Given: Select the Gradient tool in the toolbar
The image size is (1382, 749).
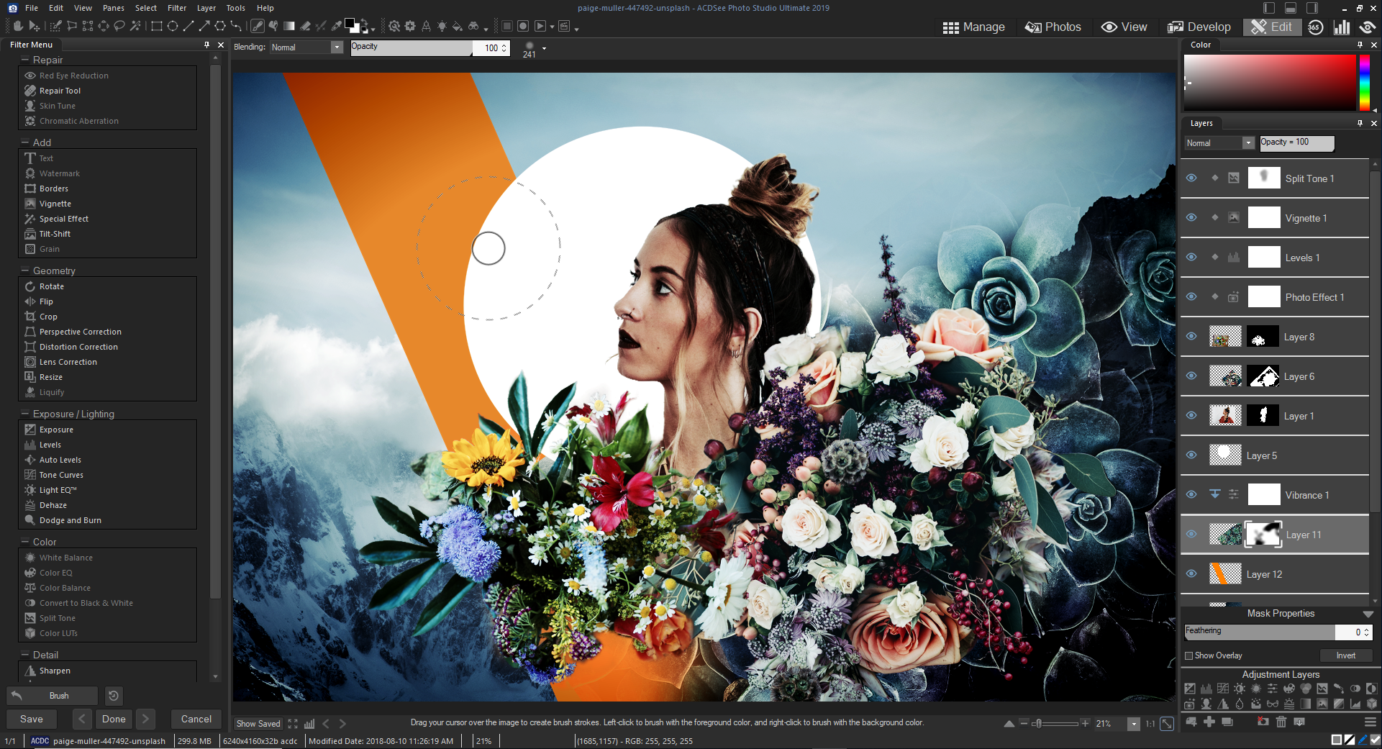Looking at the screenshot, I should 289,26.
